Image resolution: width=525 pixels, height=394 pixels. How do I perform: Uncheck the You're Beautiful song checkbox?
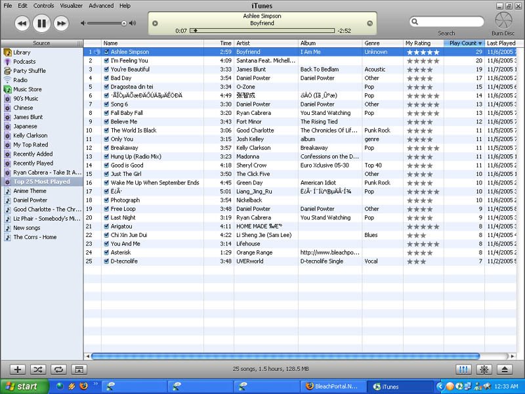(106, 70)
